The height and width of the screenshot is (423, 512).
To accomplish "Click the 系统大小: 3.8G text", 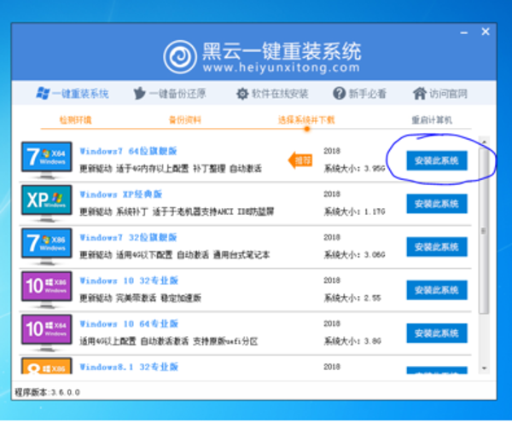I will pos(352,341).
